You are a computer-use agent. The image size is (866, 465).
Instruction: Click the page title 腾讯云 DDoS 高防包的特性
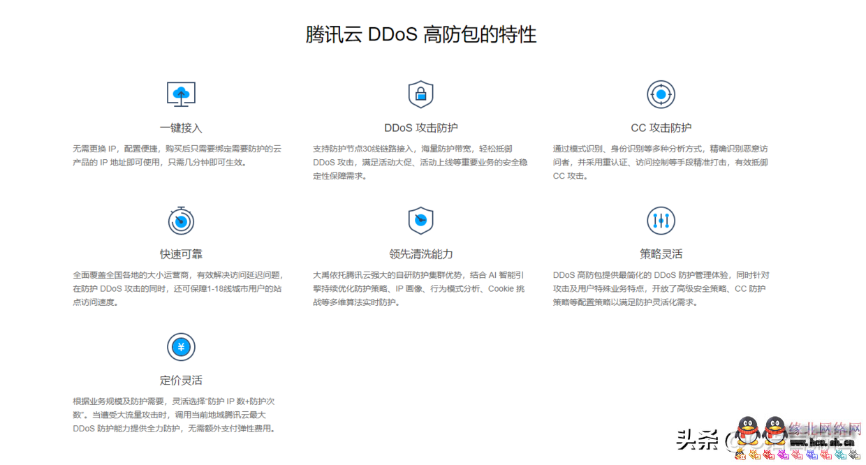421,34
